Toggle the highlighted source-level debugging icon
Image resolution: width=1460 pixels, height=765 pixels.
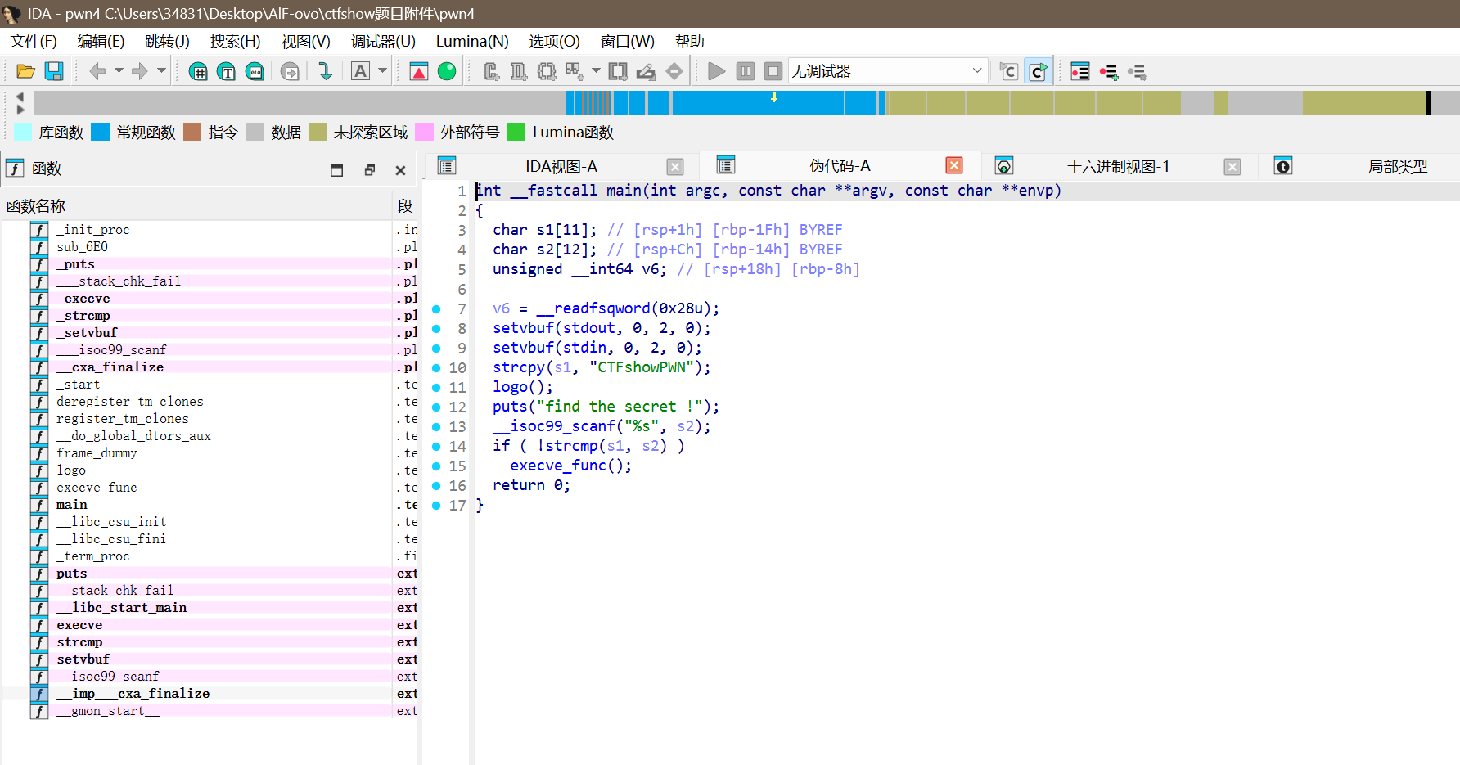[x=1038, y=72]
